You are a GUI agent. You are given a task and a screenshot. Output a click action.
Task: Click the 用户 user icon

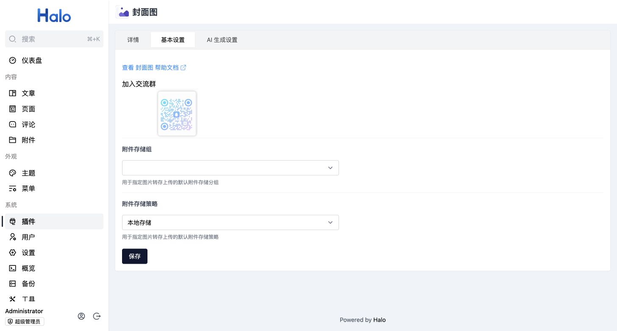(13, 237)
